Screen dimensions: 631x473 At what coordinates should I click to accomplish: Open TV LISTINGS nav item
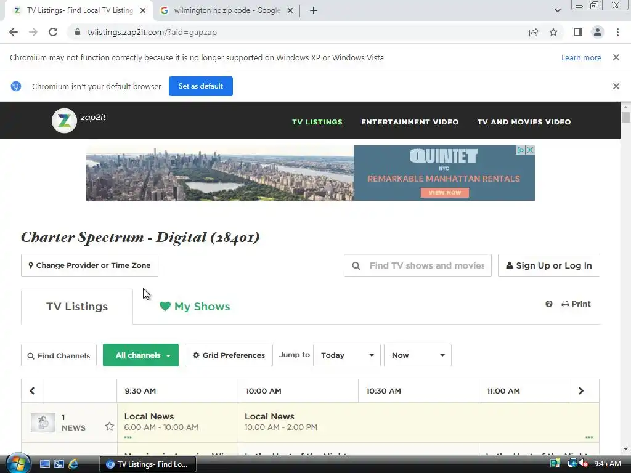[x=317, y=122]
